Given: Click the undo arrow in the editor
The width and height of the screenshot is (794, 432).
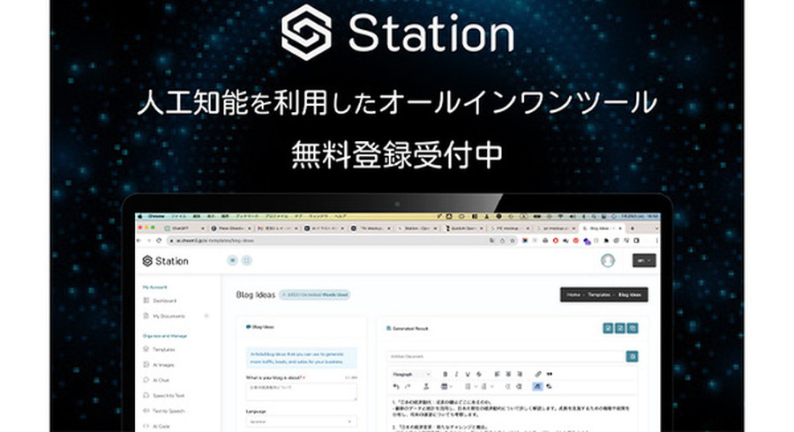Looking at the screenshot, I should (x=397, y=386).
